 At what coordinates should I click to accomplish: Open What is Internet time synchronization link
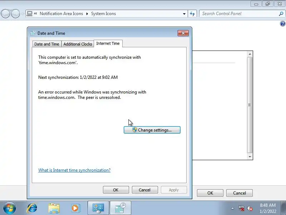click(x=74, y=170)
